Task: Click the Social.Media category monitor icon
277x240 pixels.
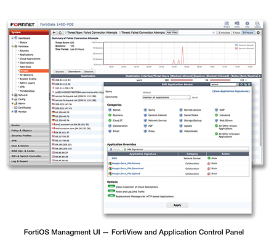Action: click(x=181, y=115)
